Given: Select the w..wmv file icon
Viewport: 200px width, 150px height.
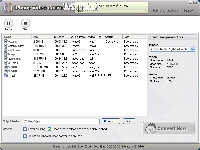Looking at the screenshot, I should click(x=6, y=41).
